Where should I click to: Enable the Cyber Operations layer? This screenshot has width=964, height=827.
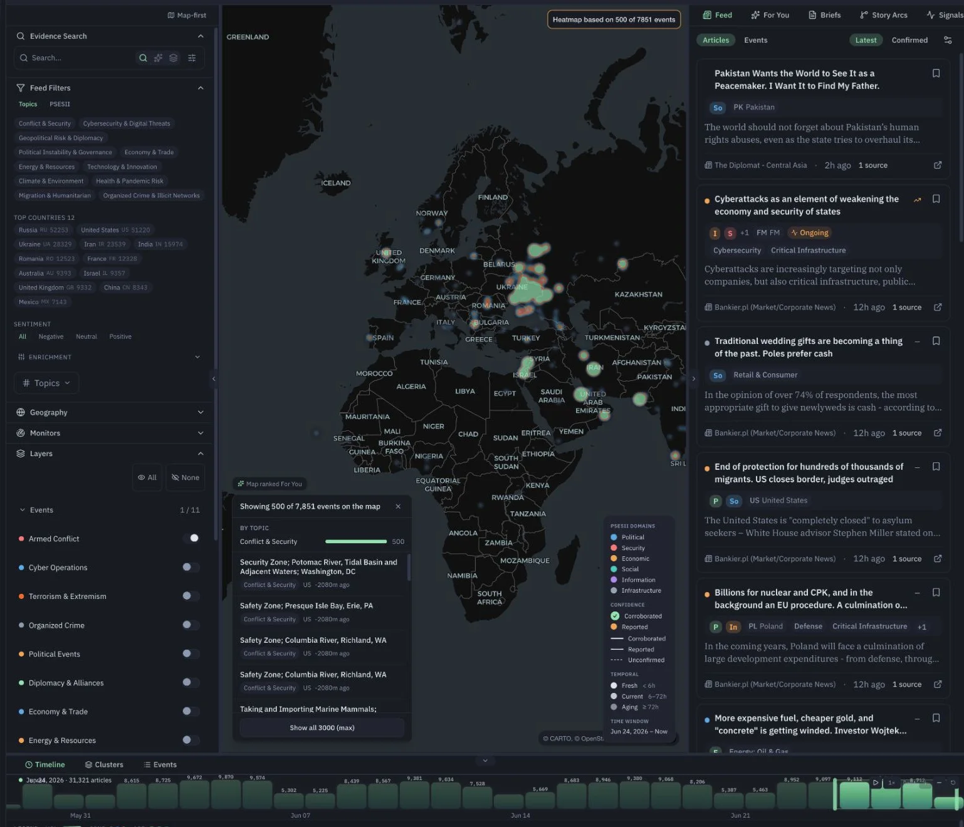tap(191, 567)
